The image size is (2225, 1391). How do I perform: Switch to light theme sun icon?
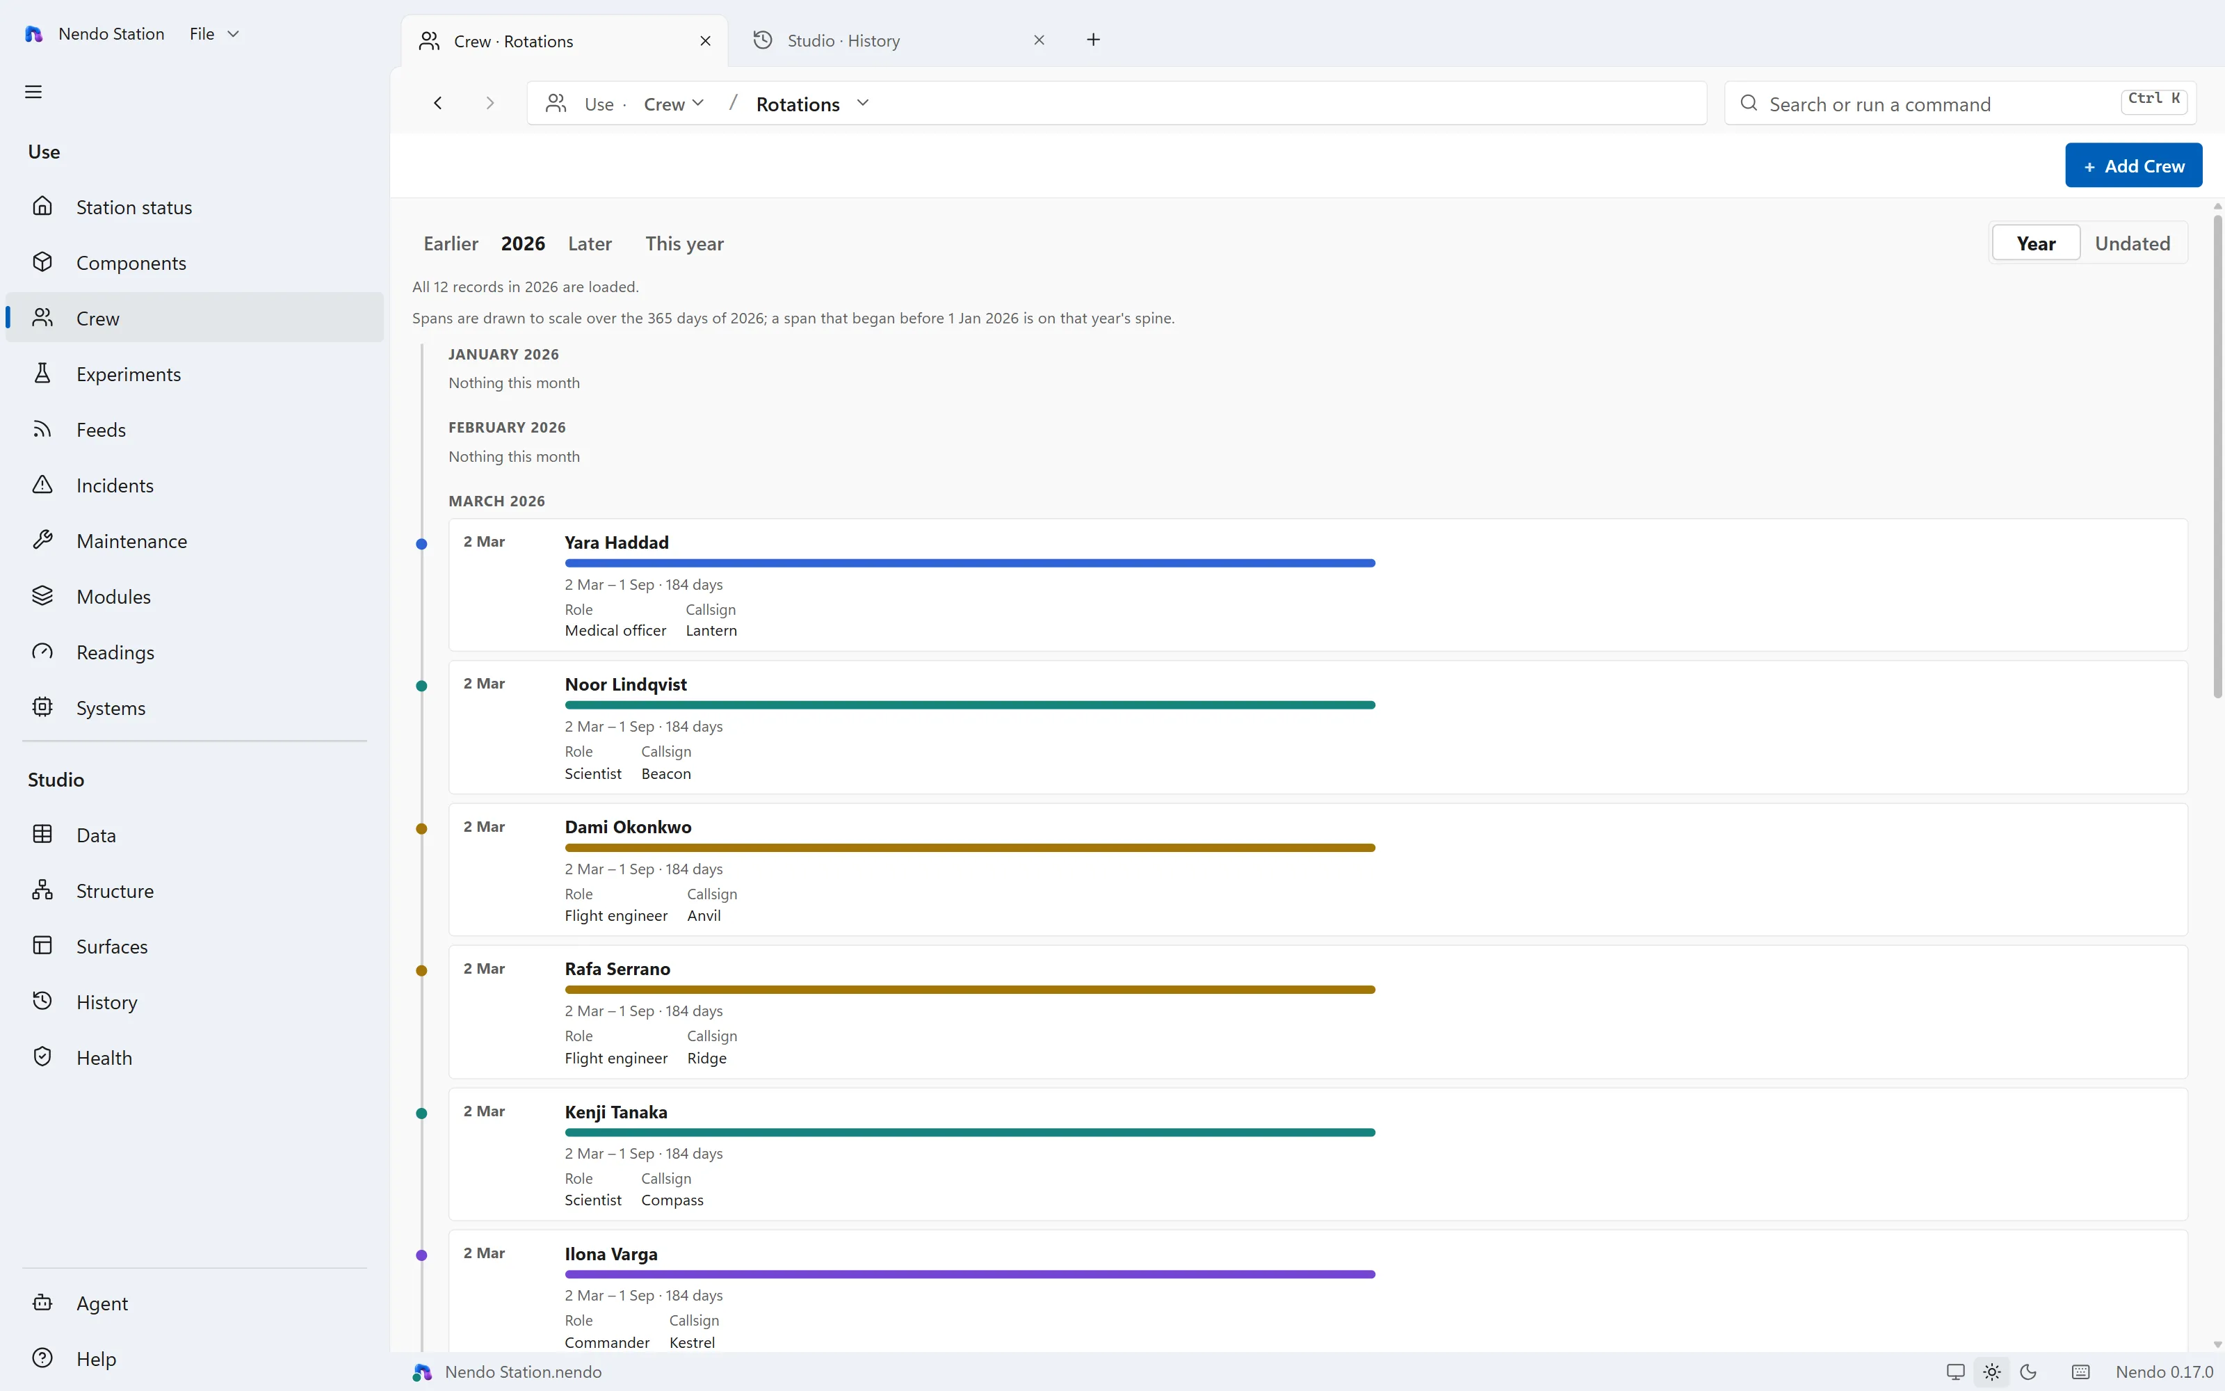[x=1991, y=1372]
